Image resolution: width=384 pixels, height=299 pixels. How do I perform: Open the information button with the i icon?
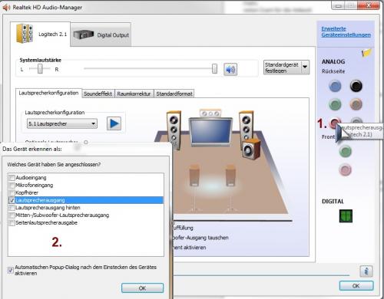(366, 271)
